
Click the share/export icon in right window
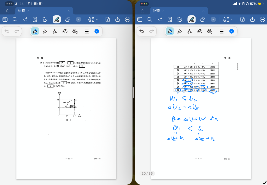click(252, 20)
